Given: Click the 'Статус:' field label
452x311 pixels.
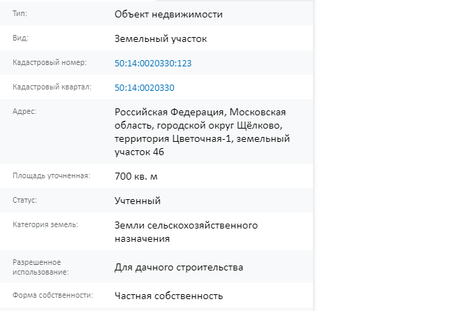Looking at the screenshot, I should [x=24, y=200].
